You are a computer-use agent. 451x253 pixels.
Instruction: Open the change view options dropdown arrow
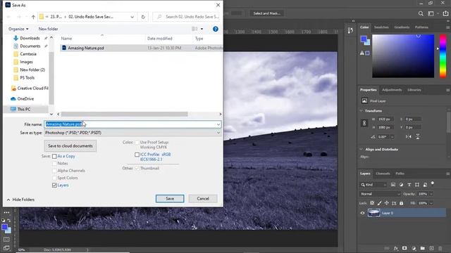(202, 29)
